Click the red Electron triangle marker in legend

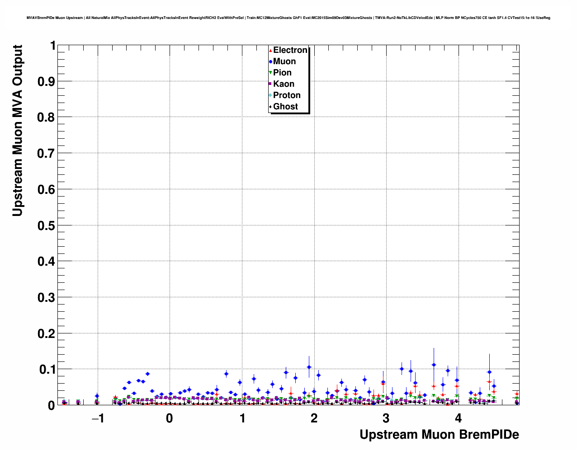coord(270,51)
